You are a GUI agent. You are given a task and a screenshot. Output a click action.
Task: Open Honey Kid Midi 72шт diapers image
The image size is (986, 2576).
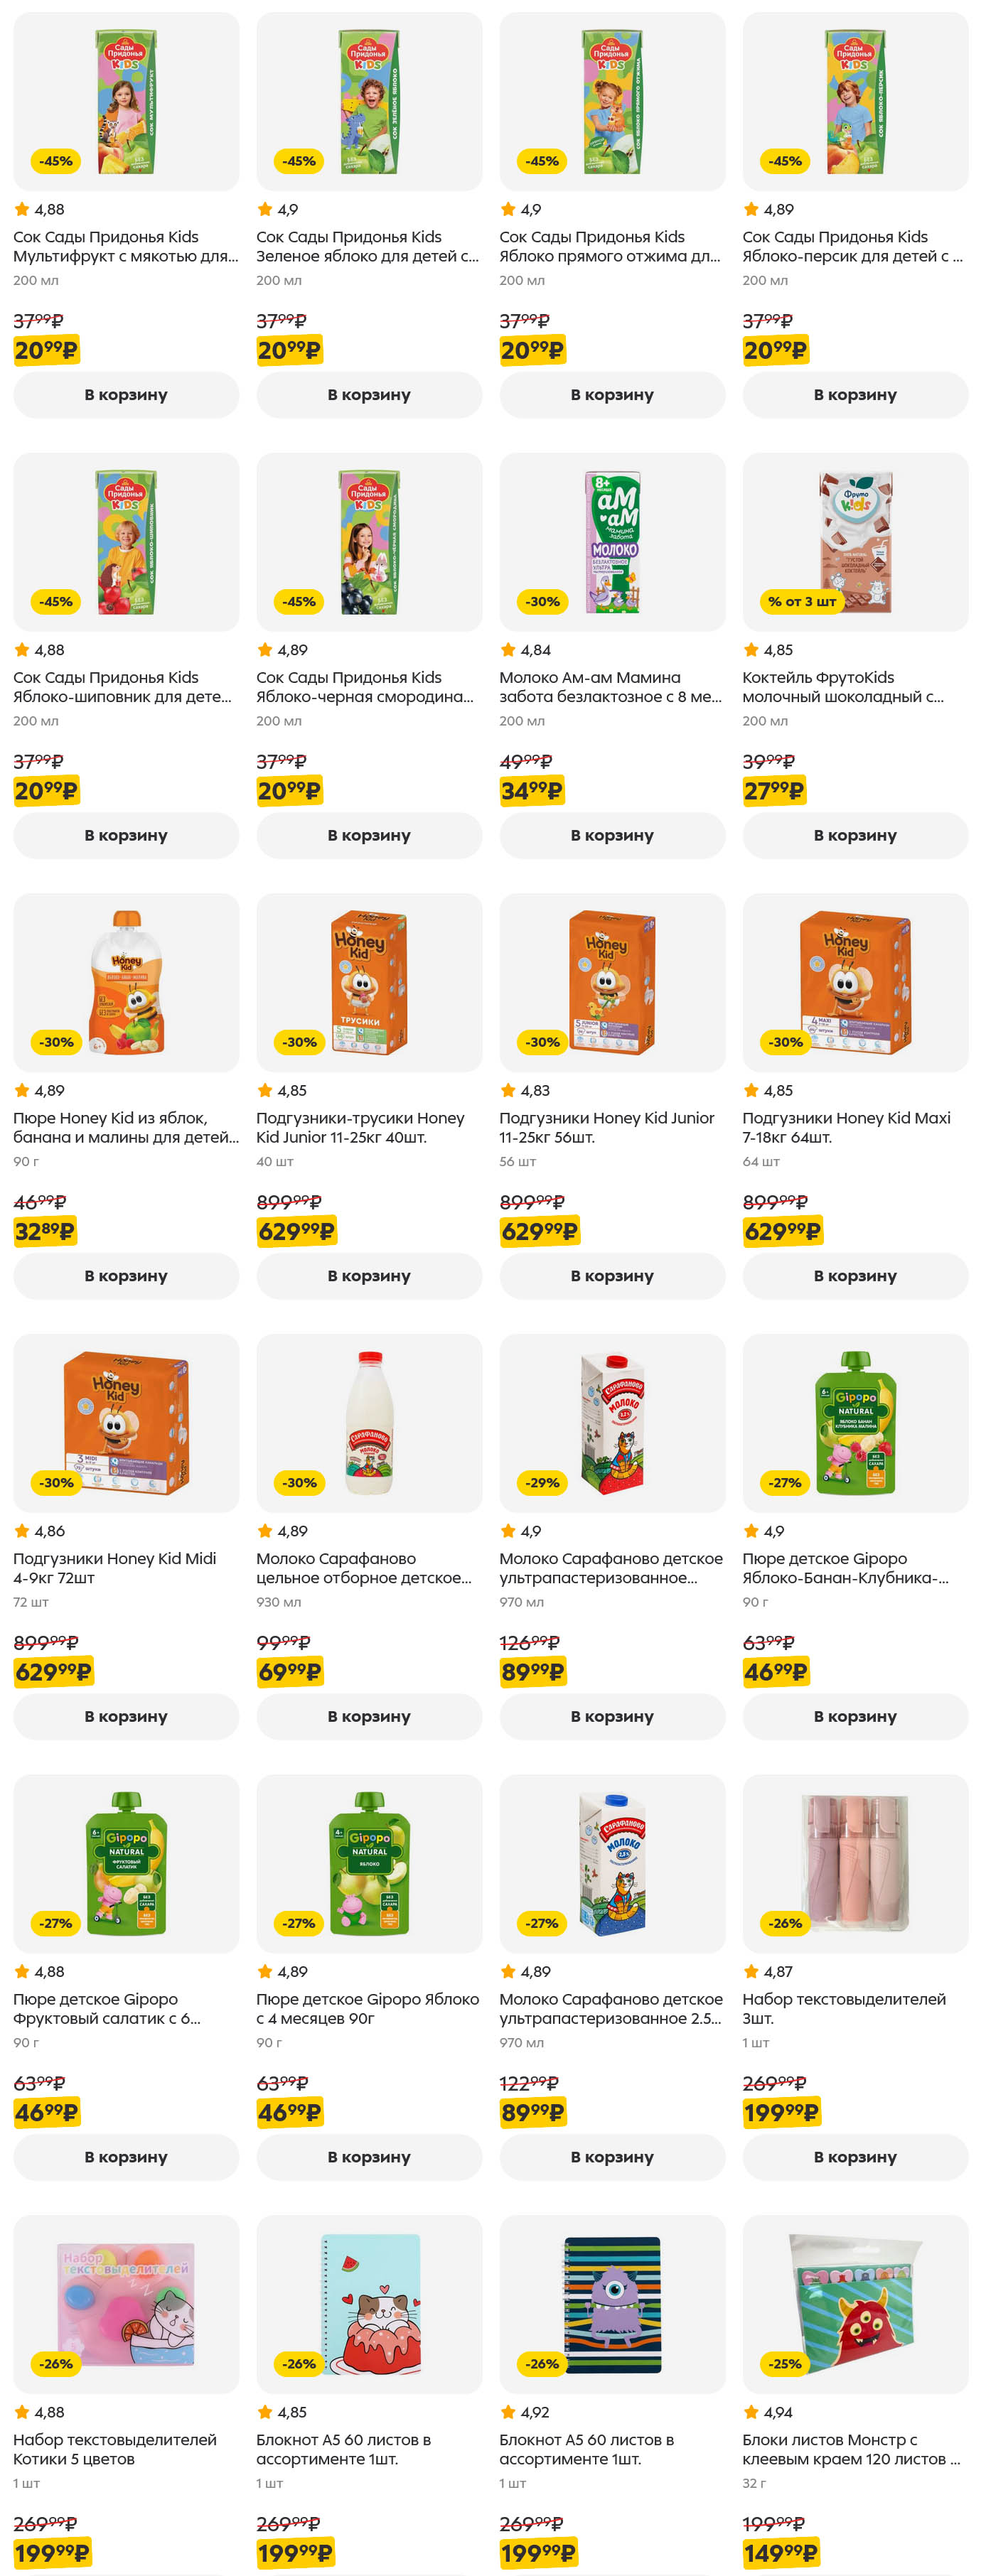(x=126, y=1423)
